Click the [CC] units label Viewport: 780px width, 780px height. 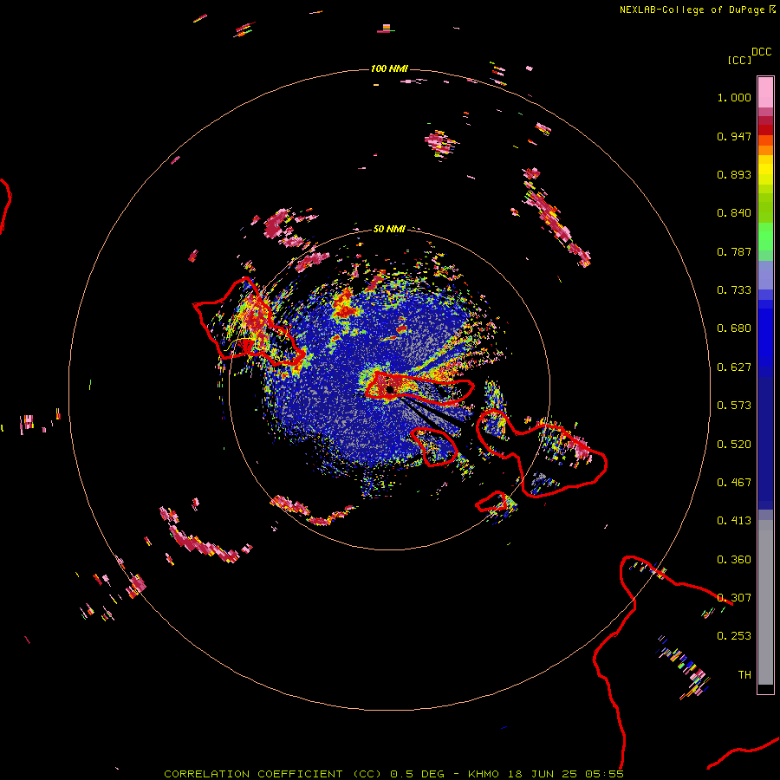(739, 60)
